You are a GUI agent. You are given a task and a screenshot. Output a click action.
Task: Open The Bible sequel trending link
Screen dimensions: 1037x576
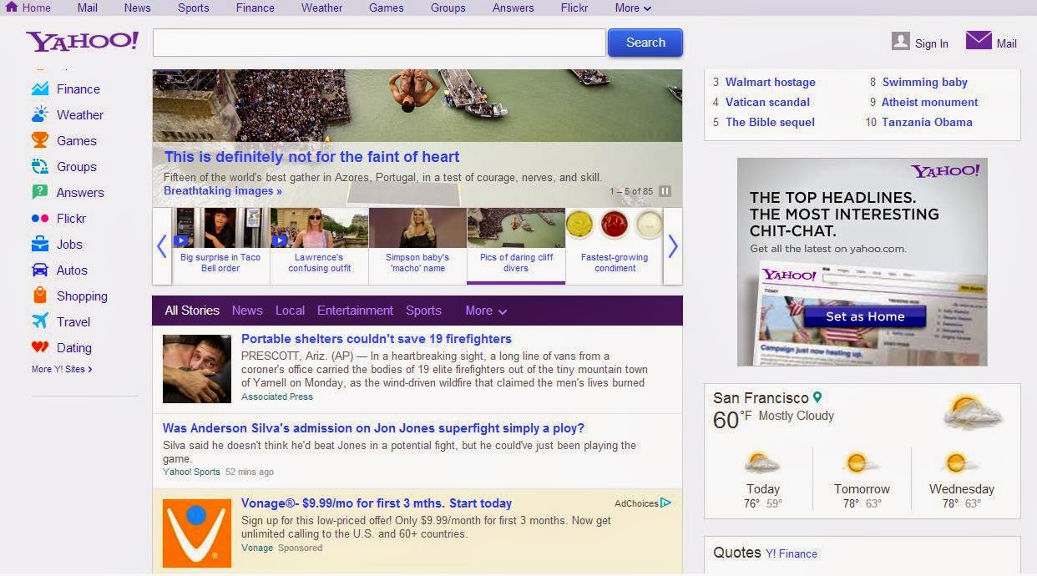coord(770,122)
